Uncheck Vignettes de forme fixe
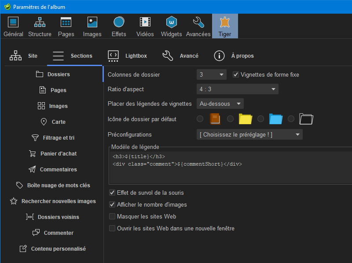 [x=236, y=75]
